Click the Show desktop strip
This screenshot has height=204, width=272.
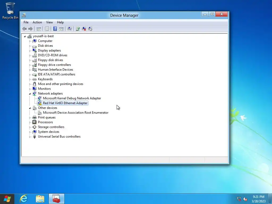pos(270,199)
